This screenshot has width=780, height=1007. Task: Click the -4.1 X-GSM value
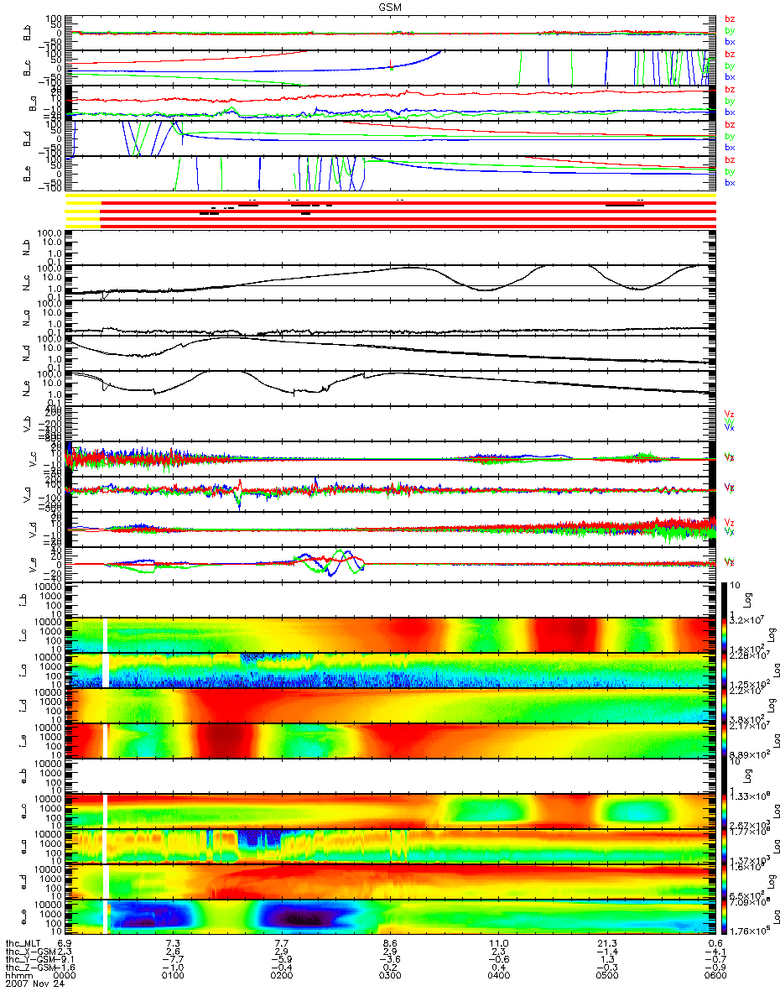(715, 952)
